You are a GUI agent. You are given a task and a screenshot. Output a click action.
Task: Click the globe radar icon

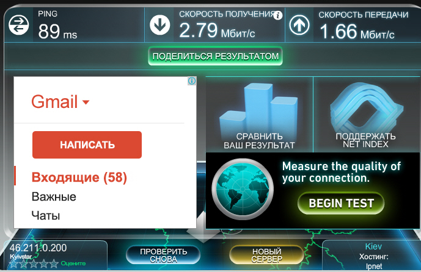click(243, 189)
